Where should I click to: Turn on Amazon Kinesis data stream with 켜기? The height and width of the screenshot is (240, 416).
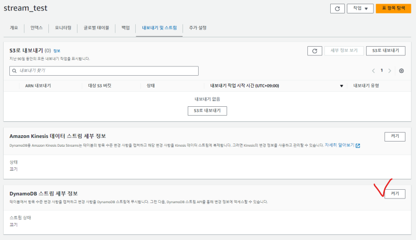[395, 136]
